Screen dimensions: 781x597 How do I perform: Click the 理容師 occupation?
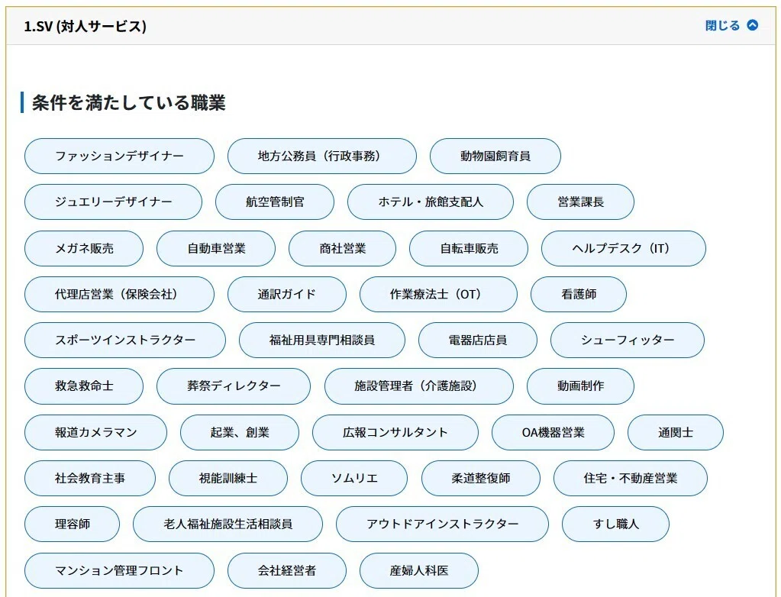pos(73,524)
